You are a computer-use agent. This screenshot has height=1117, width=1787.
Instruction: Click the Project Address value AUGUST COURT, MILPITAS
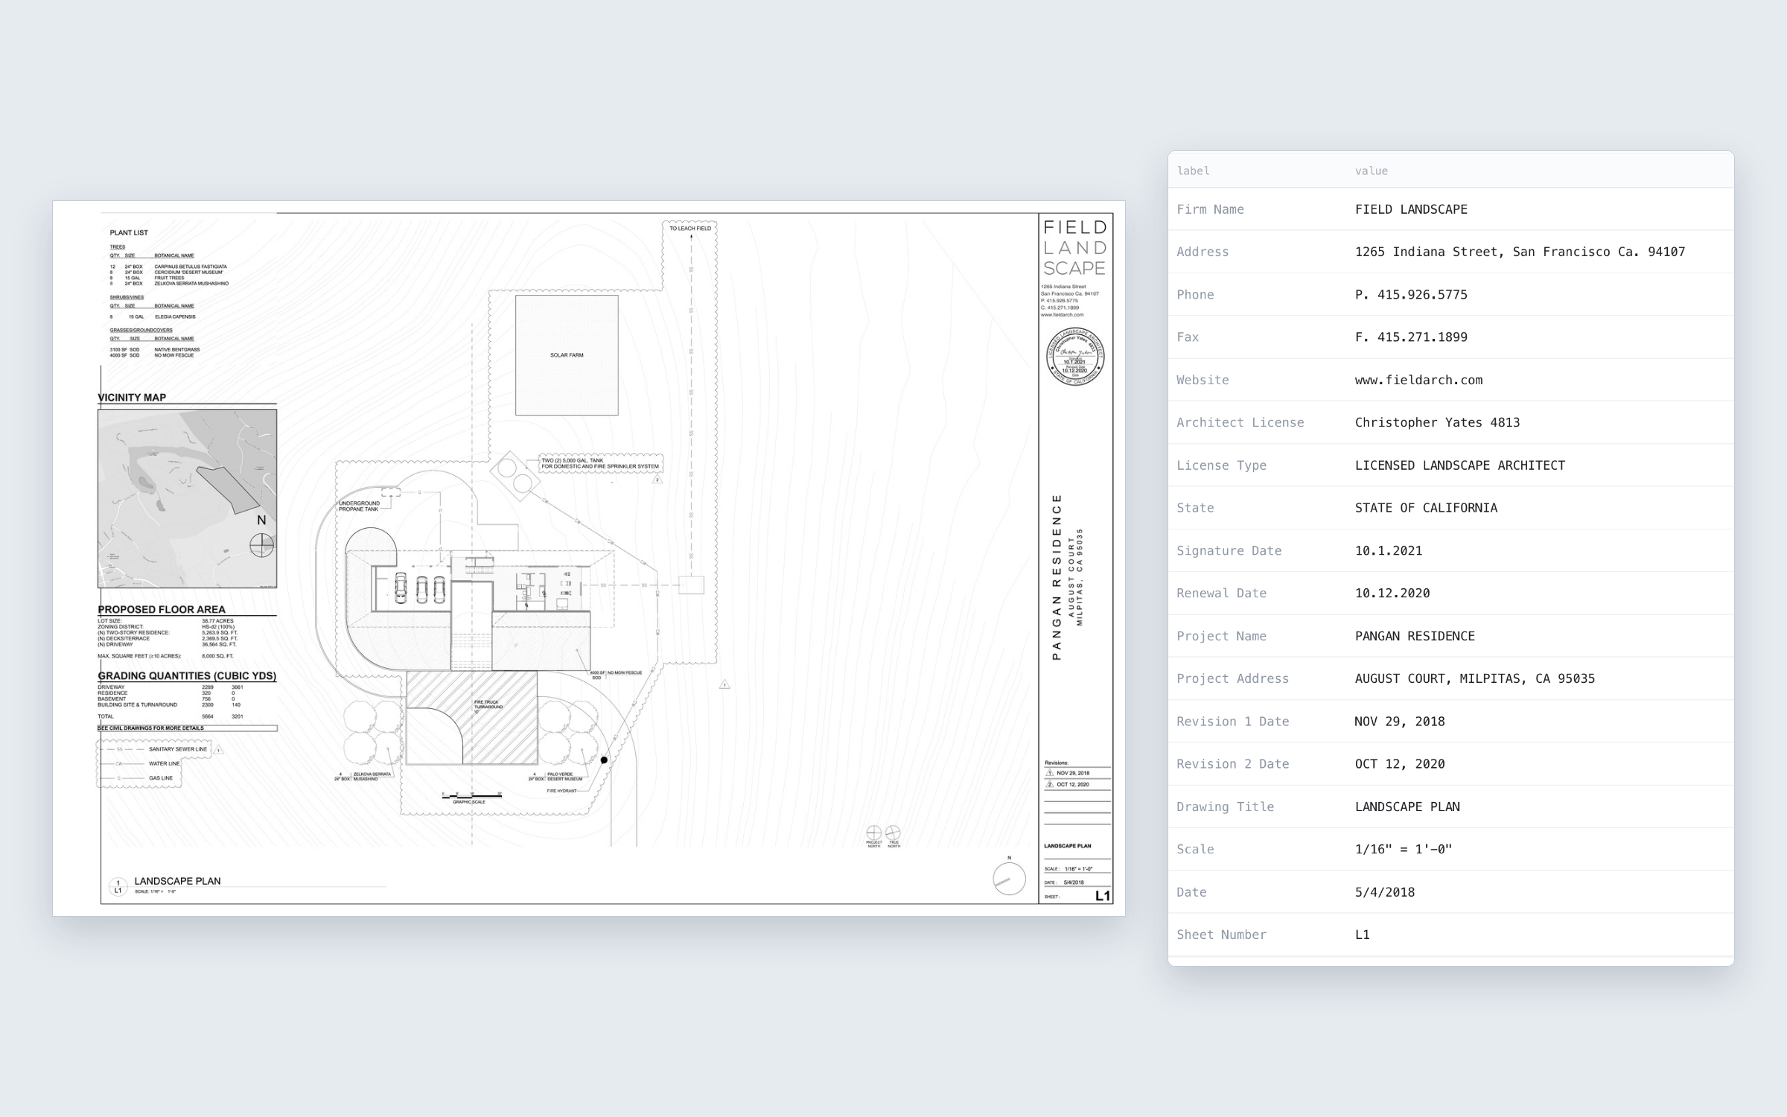tap(1474, 678)
